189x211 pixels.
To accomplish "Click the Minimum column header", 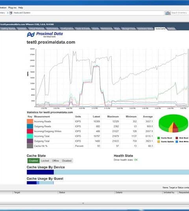I will pos(131,117).
